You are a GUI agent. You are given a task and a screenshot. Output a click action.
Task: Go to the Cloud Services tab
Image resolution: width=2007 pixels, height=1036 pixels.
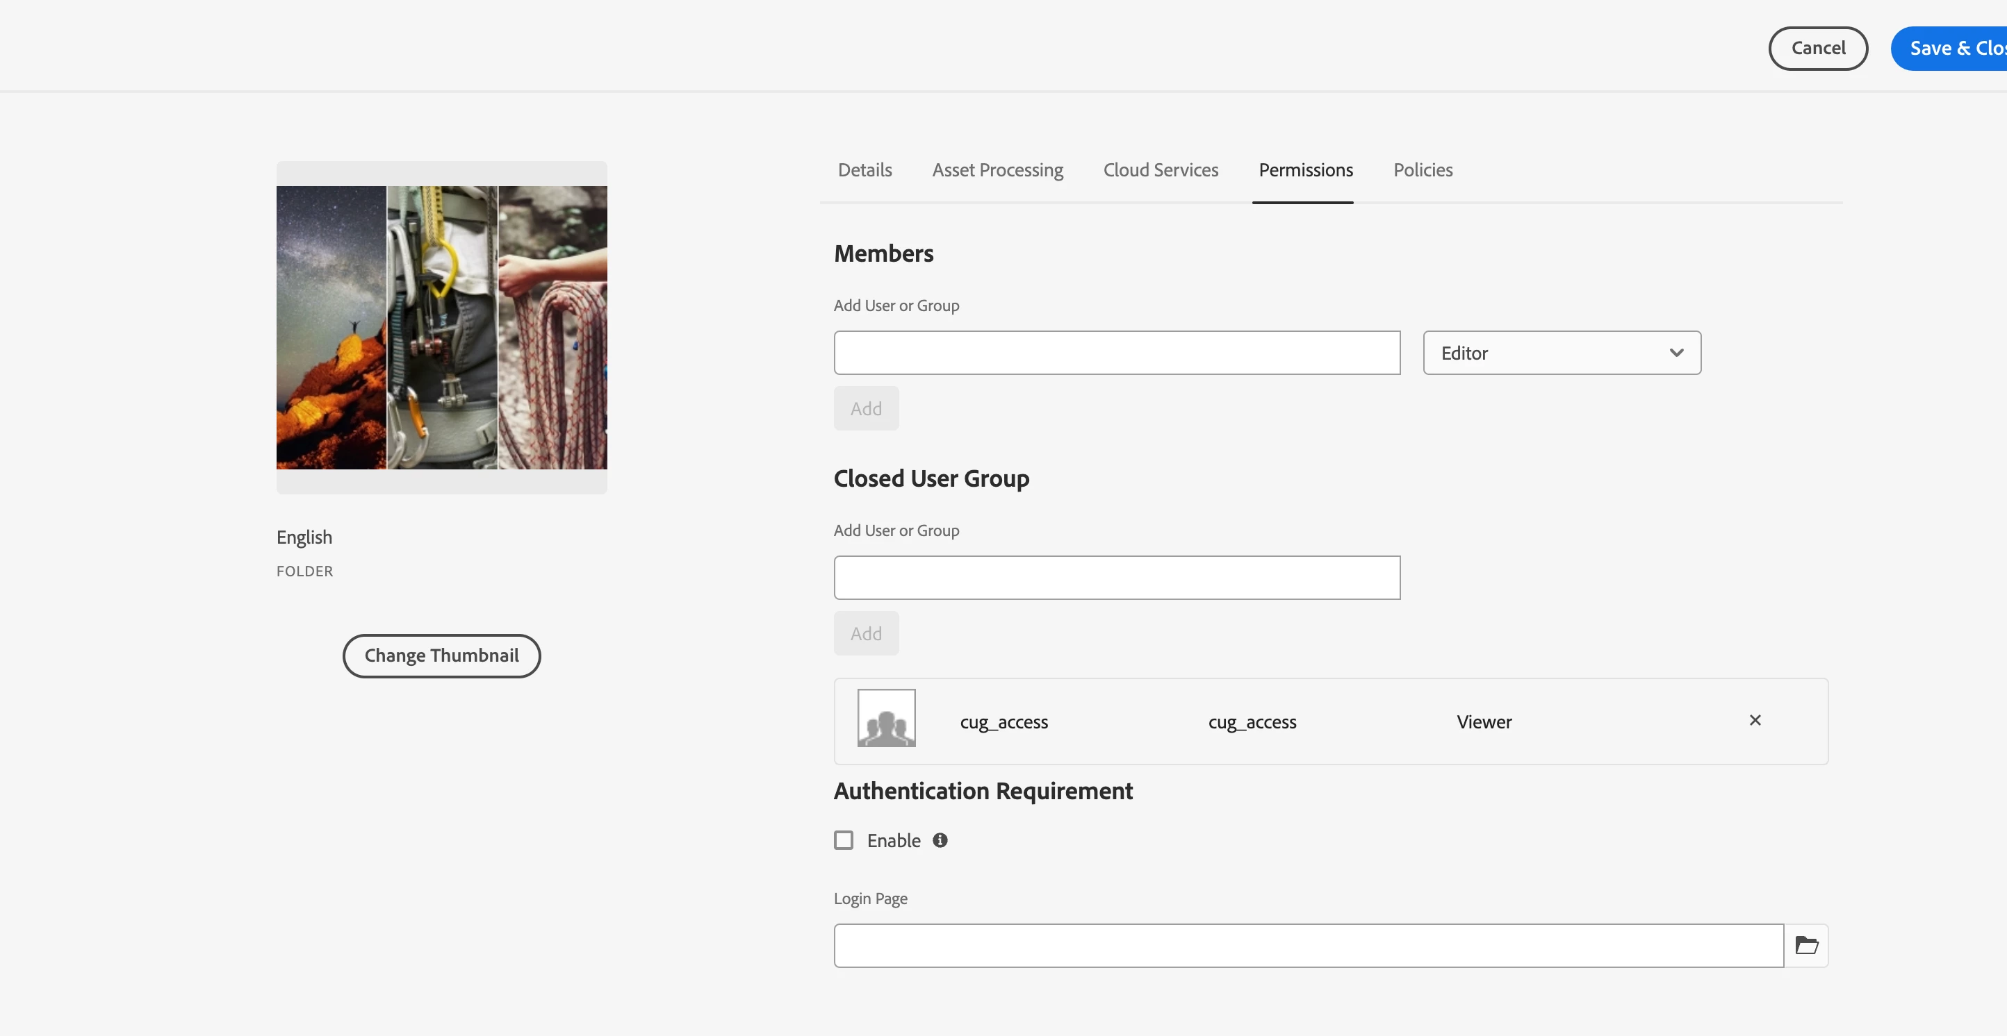pos(1160,169)
